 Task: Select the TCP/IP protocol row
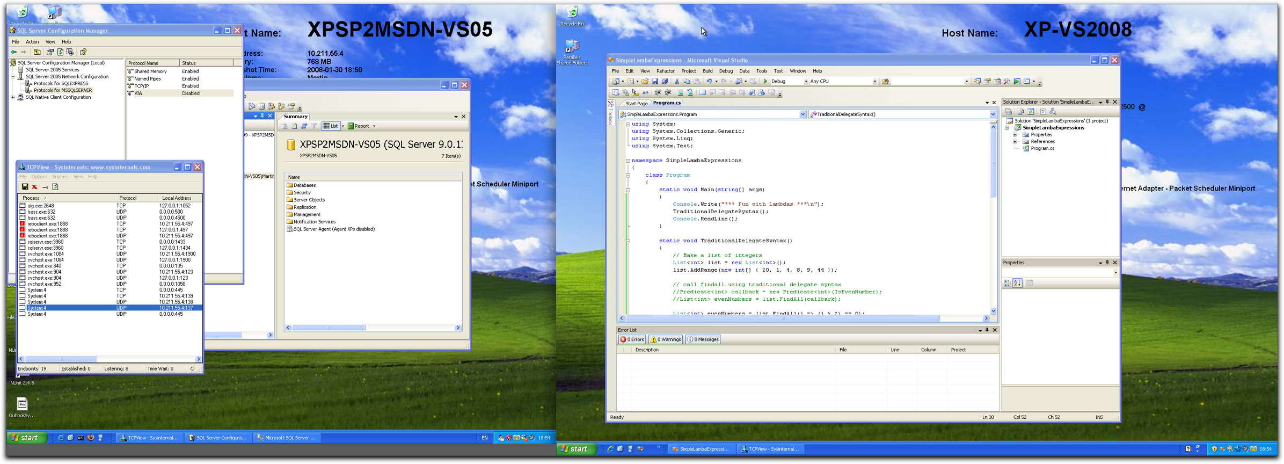click(x=142, y=86)
